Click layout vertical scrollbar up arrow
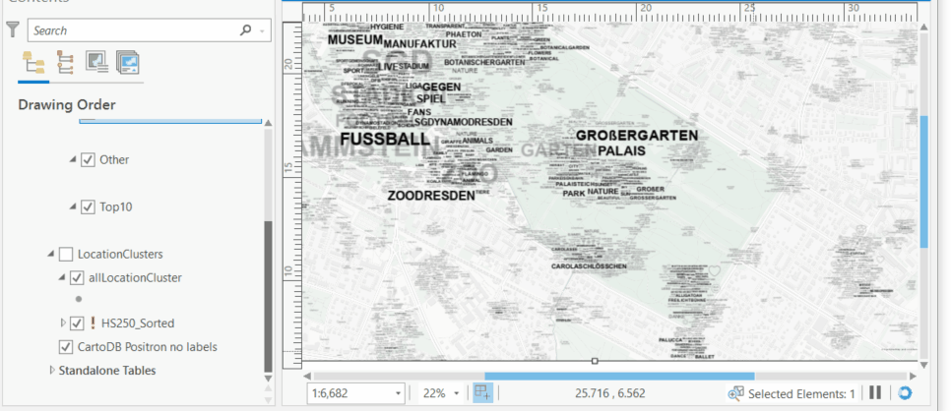Screen dimensions: 951x411 coord(923,28)
